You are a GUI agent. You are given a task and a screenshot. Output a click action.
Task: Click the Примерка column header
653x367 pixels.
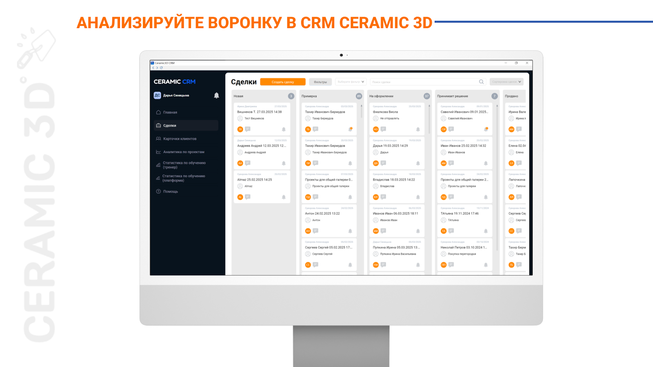click(309, 96)
